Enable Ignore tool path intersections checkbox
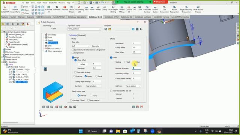This screenshot has height=135, width=240. (x=73, y=50)
